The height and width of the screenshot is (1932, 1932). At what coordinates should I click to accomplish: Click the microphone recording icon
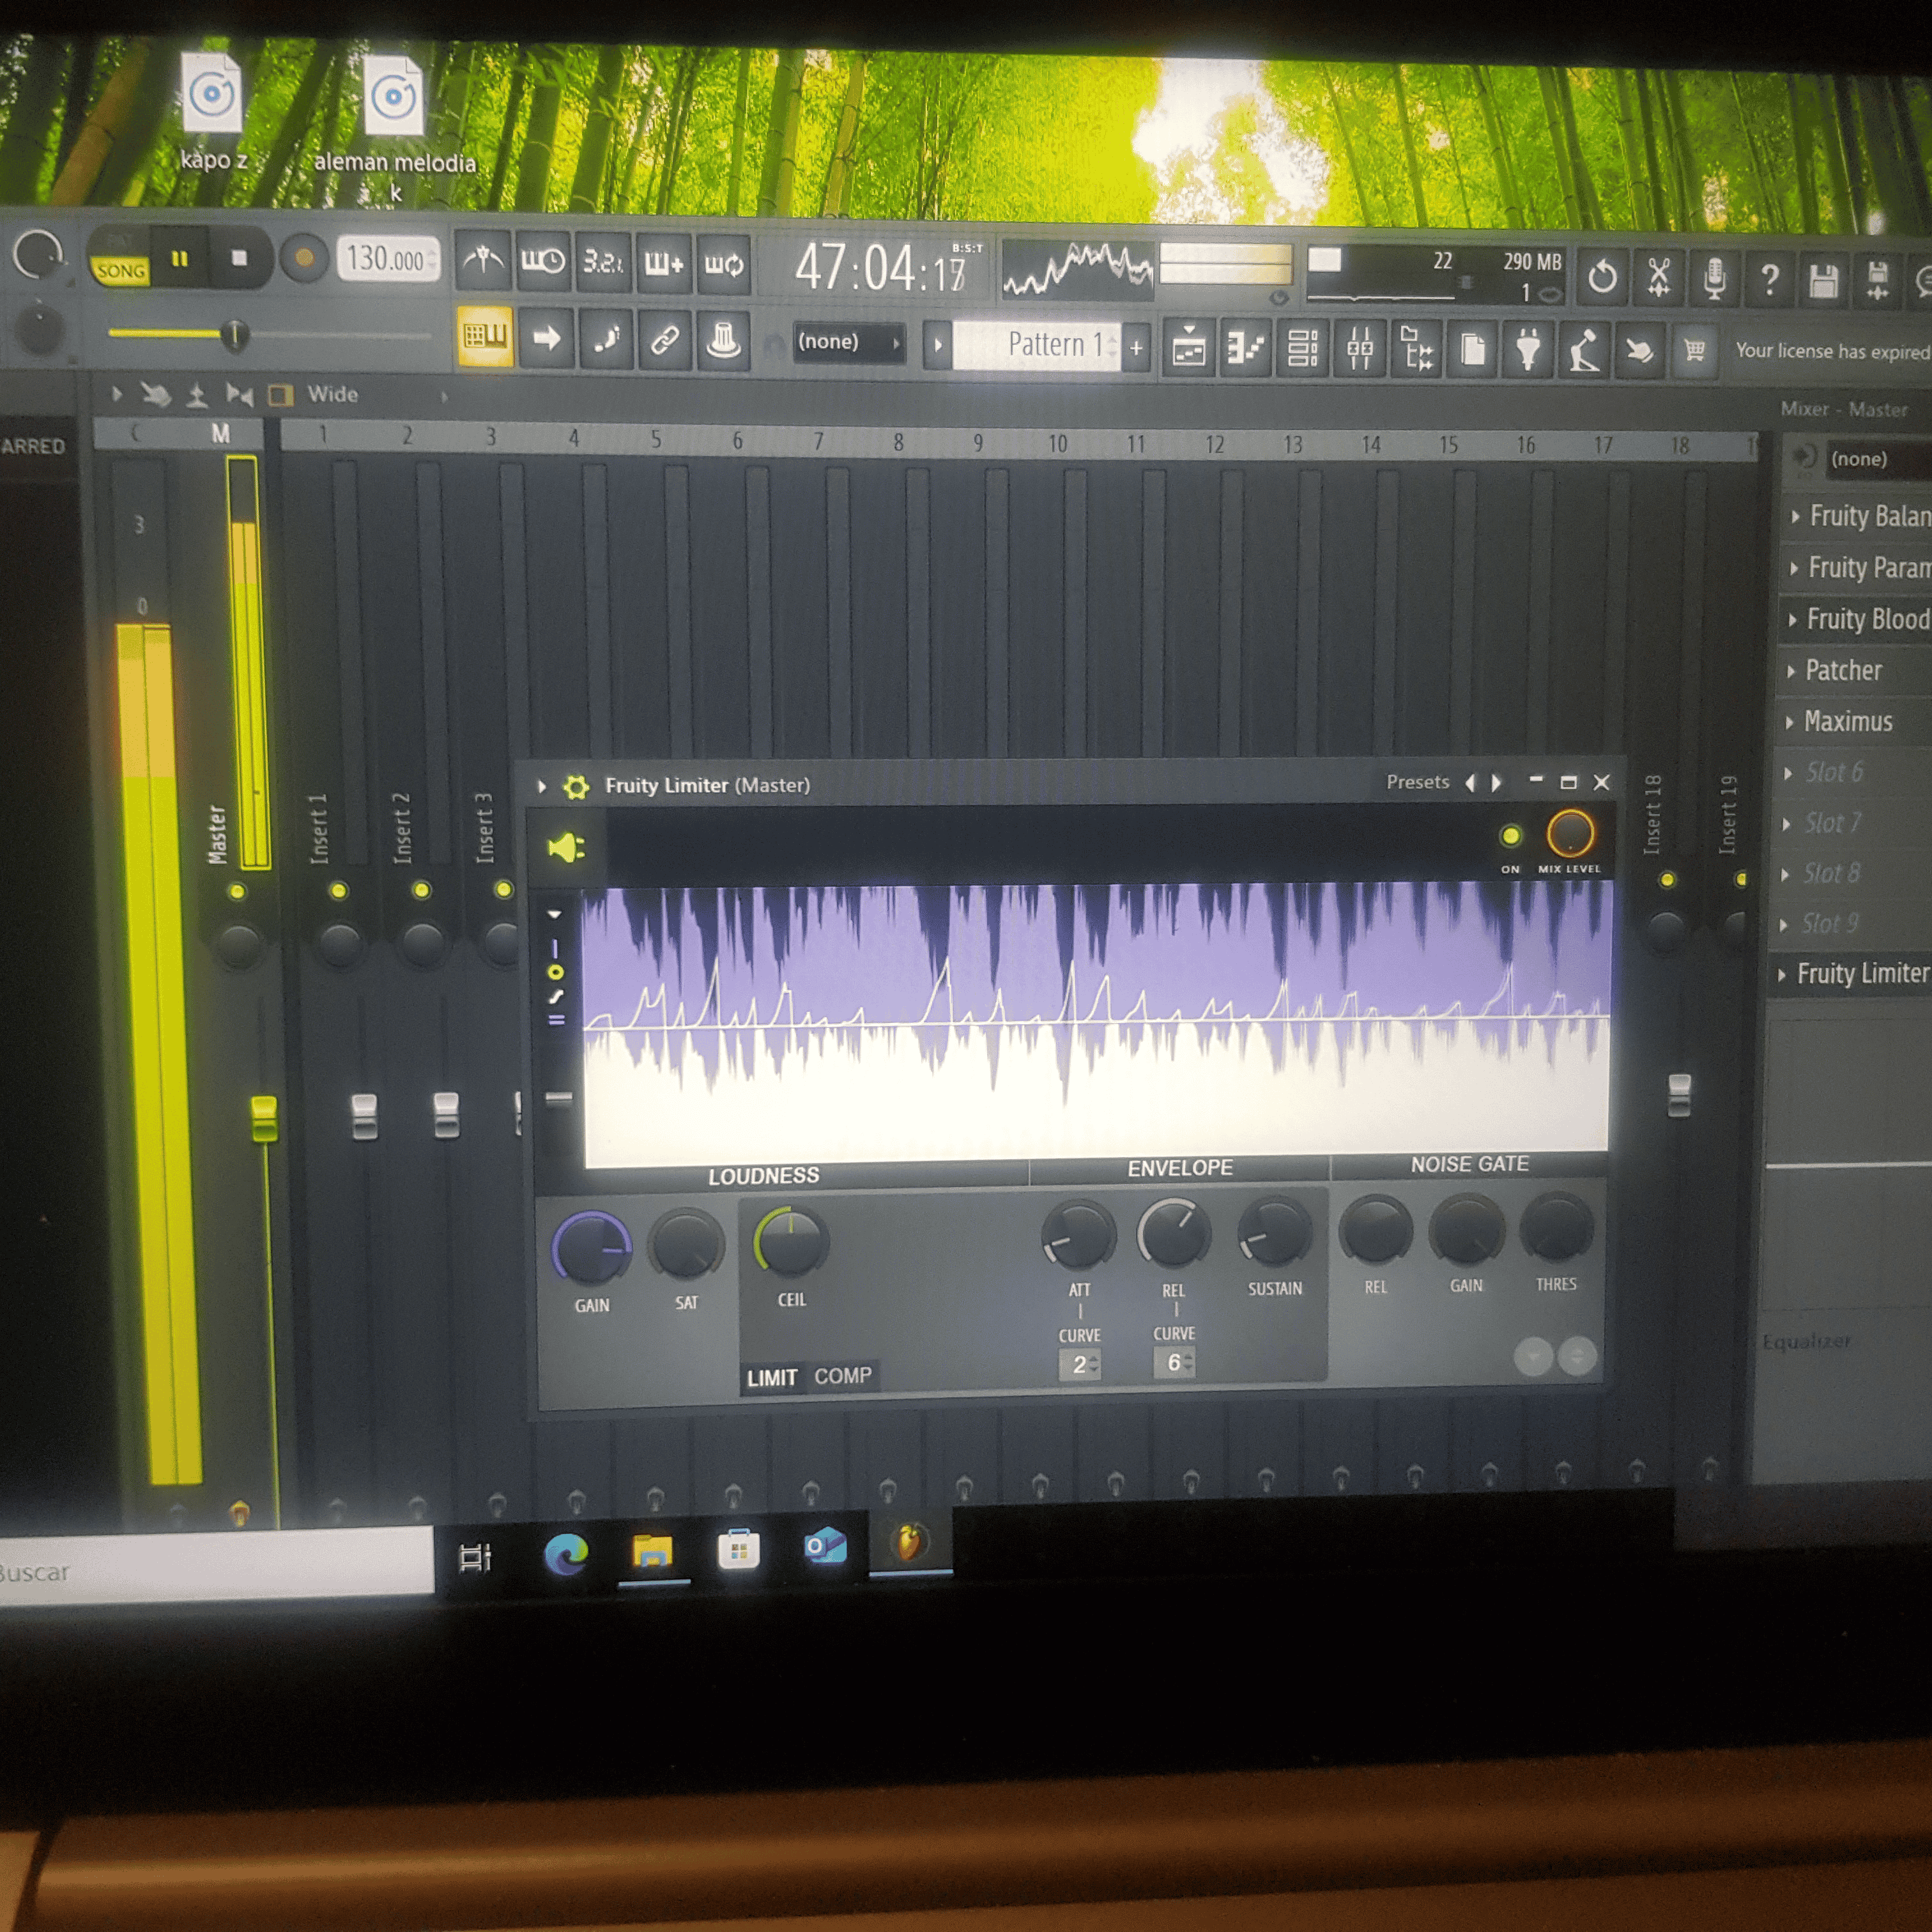(x=1714, y=278)
